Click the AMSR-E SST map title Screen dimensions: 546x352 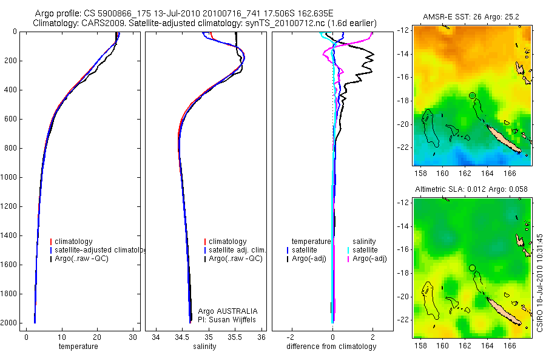click(x=471, y=17)
